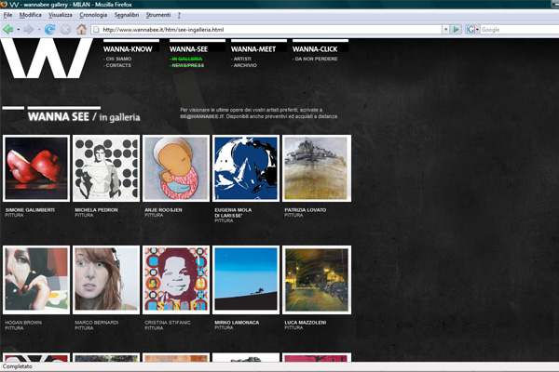Open Eugenia Mola di Larisse blue thumbnail
Image resolution: width=559 pixels, height=372 pixels.
pos(246,168)
